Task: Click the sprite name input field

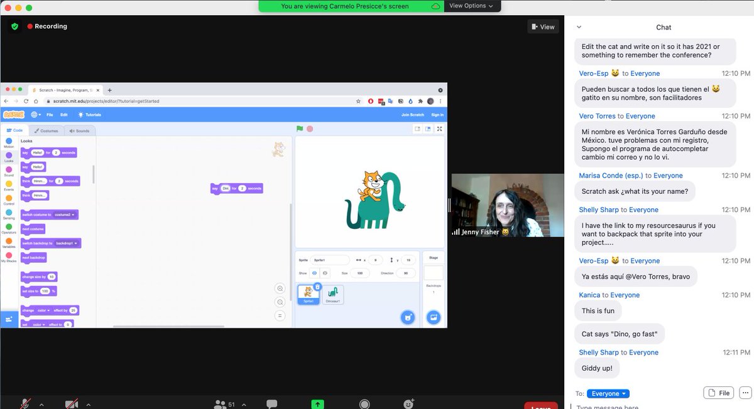Action: point(330,260)
